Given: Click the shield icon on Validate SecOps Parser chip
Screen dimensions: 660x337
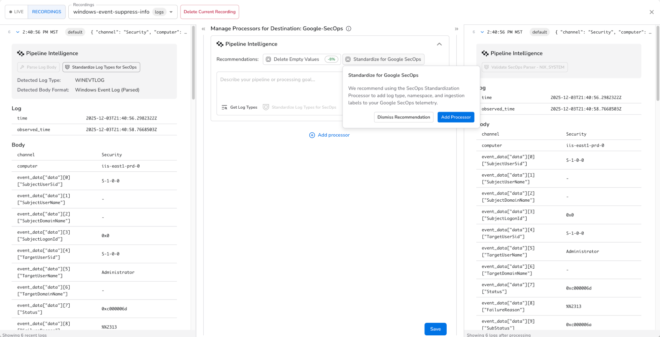Looking at the screenshot, I should tap(487, 67).
